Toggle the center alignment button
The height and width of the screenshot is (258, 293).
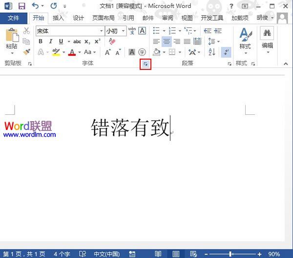(167, 42)
